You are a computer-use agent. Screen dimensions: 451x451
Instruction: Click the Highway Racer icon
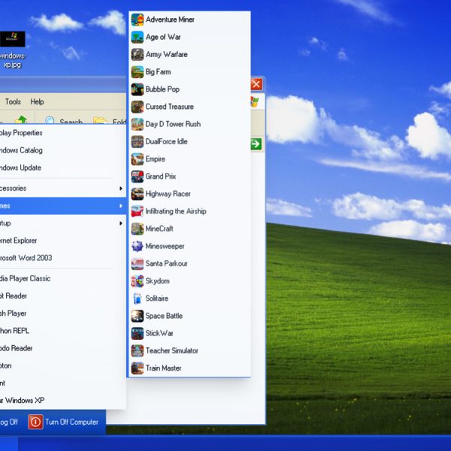138,194
